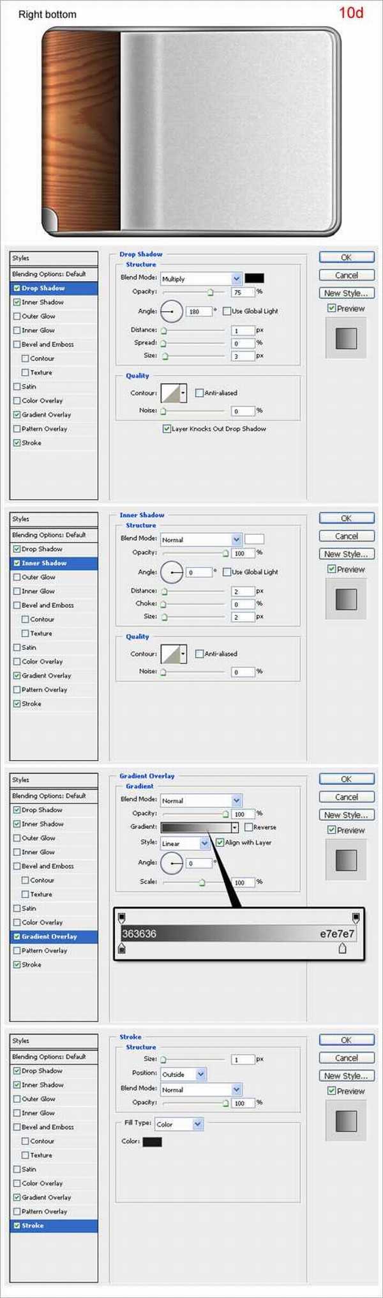Select the right color stop below gradient e7e7e7
The image size is (383, 1298).
(x=342, y=948)
